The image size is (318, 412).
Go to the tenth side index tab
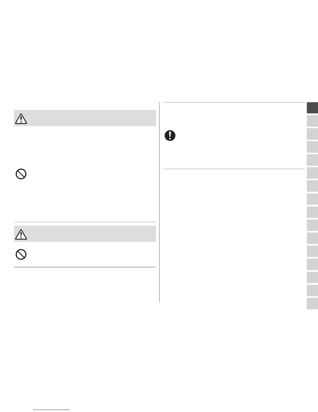312,225
